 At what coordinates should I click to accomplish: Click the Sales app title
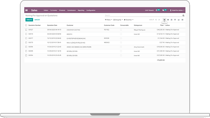(x=34, y=10)
